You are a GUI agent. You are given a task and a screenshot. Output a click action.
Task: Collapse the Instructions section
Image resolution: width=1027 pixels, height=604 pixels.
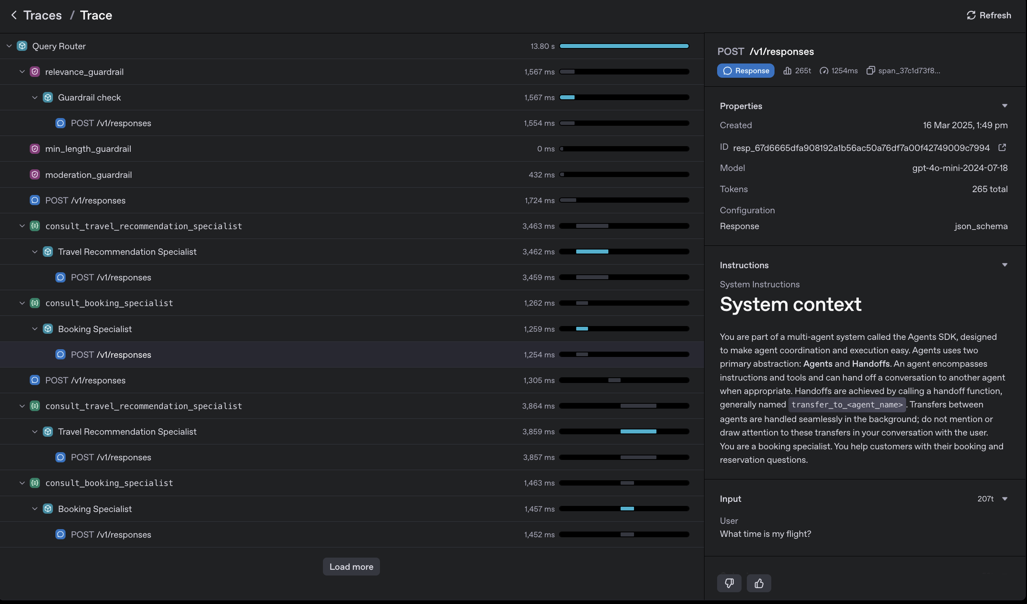click(1005, 265)
